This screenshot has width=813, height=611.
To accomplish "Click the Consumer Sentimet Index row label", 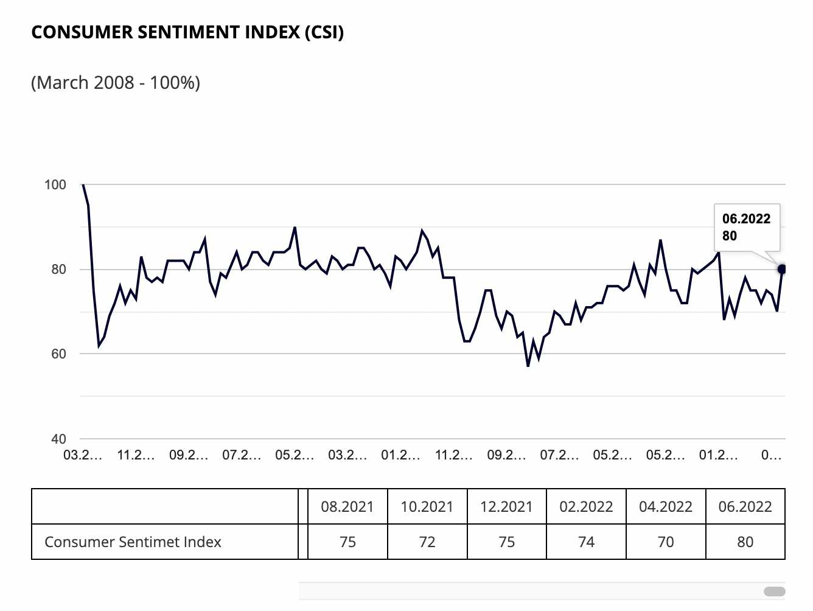I will tap(133, 542).
